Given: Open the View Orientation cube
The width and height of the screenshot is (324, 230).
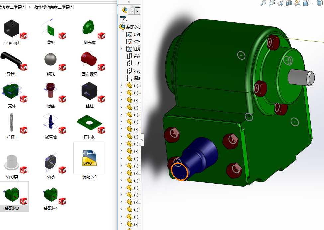Looking at the screenshot, I should [306, 3].
